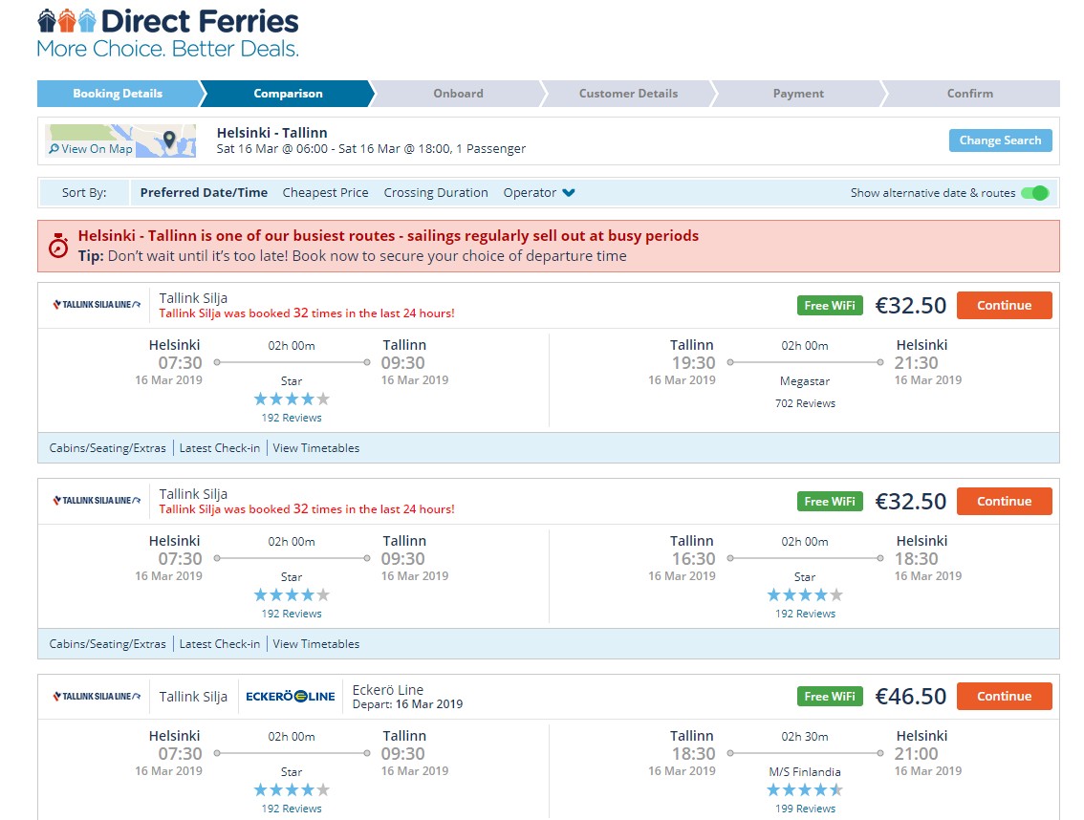Select the Onboard step tab
The height and width of the screenshot is (820, 1084).
[458, 94]
